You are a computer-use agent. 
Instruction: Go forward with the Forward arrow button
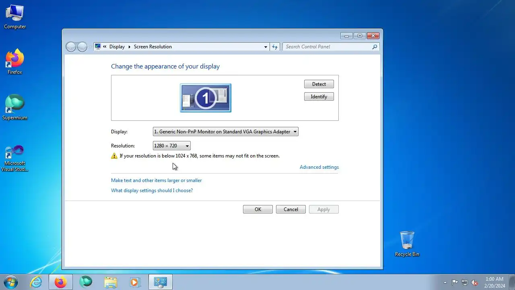[82, 47]
